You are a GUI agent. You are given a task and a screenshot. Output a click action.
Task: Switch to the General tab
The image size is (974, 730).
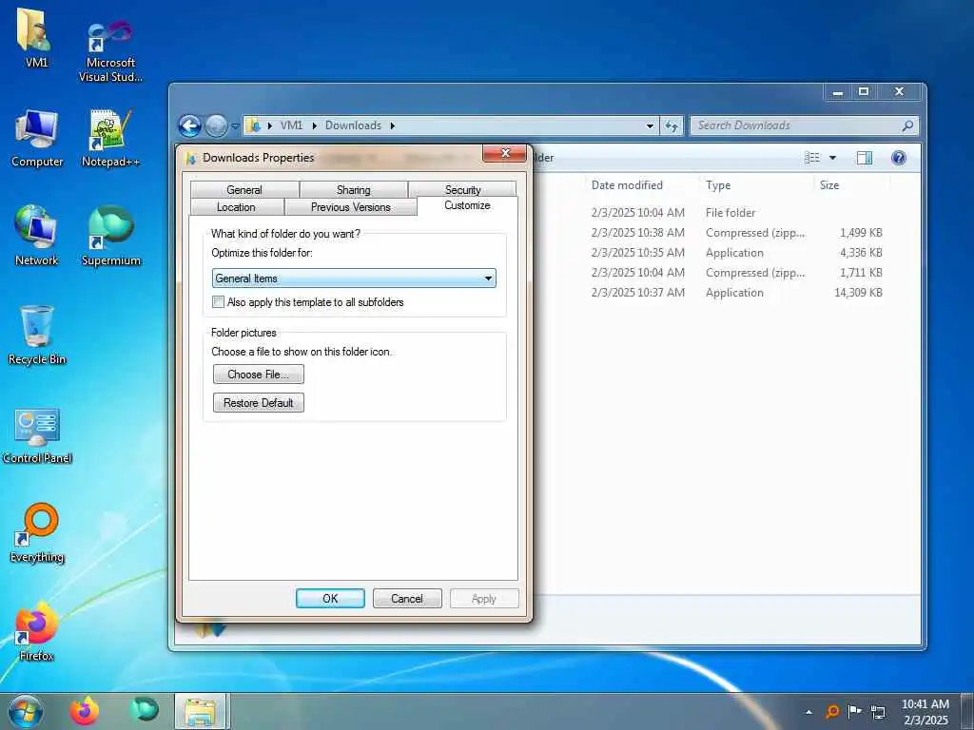pos(244,189)
